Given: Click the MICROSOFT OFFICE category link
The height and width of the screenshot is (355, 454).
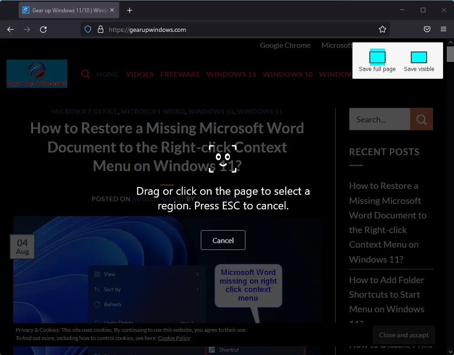Looking at the screenshot, I should tap(84, 112).
